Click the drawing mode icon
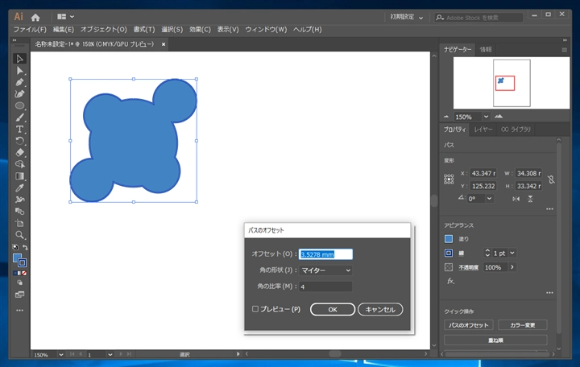The image size is (580, 367). pos(19,282)
